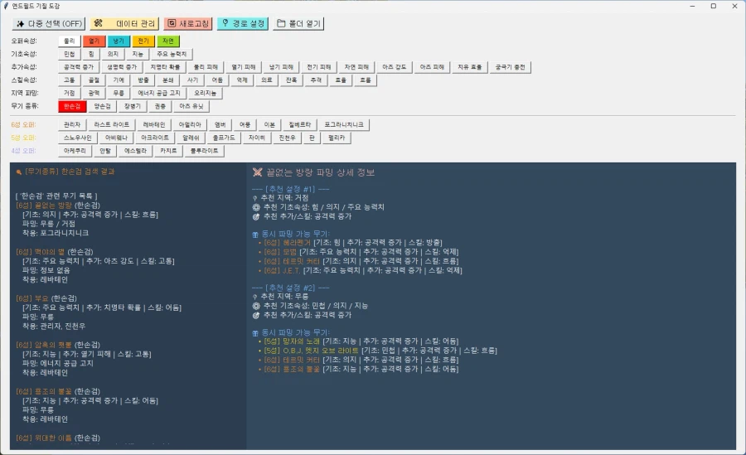The height and width of the screenshot is (455, 746).
Task: Click the 아츠 피해 filter button
Action: click(x=433, y=67)
